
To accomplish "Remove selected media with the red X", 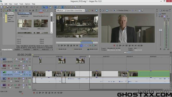I will [20, 10].
